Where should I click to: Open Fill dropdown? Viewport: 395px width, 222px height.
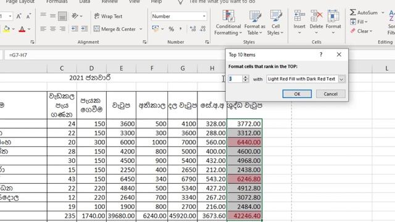pyautogui.click(x=359, y=22)
